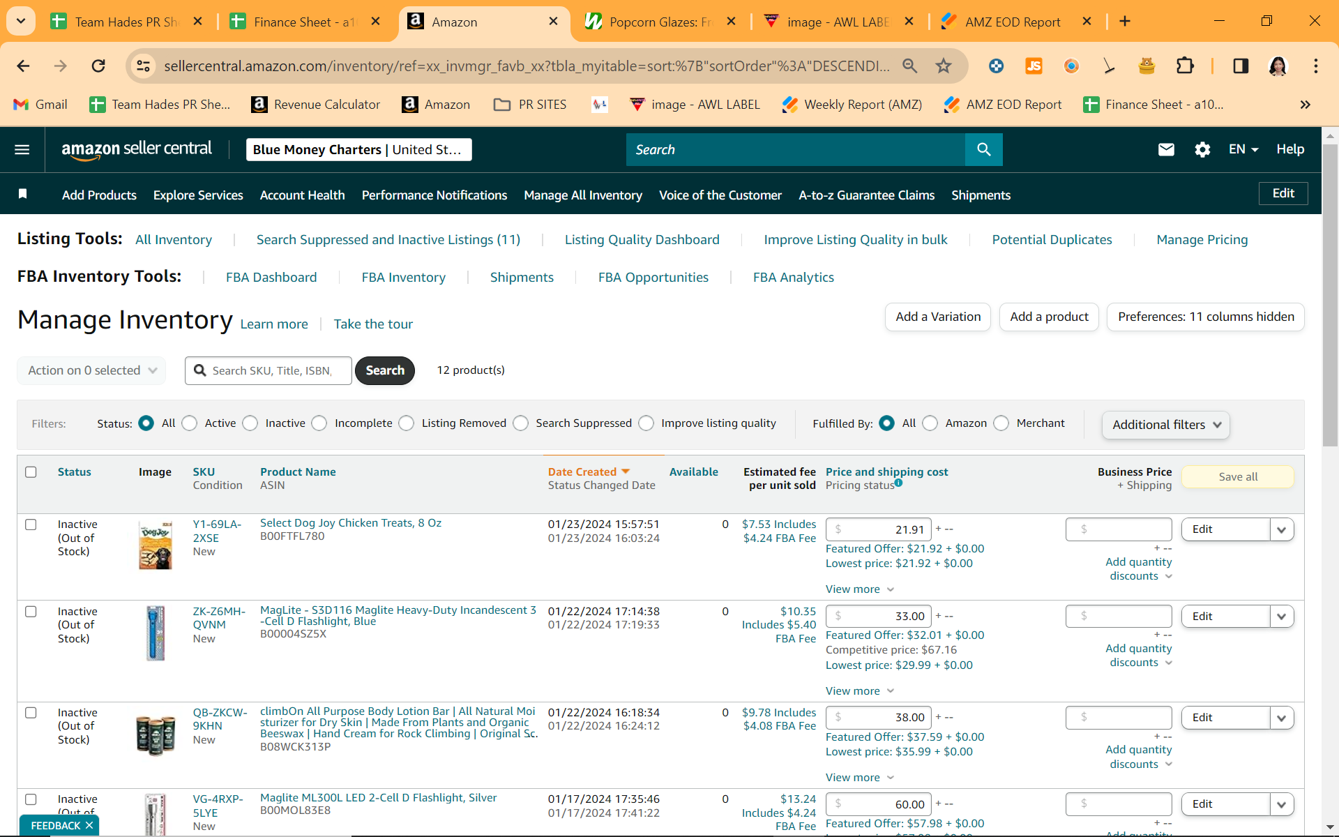Open Edit dropdown arrow for MagLite S3D116 row
The height and width of the screenshot is (837, 1339).
pyautogui.click(x=1281, y=617)
